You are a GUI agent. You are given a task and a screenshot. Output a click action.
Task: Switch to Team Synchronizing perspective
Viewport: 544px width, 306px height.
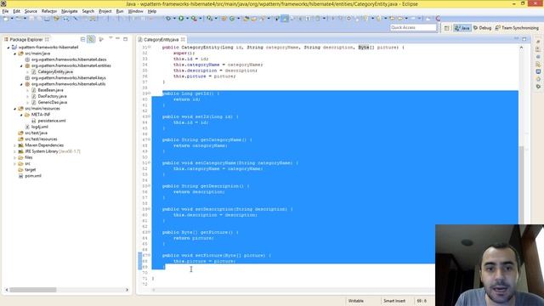coord(517,28)
